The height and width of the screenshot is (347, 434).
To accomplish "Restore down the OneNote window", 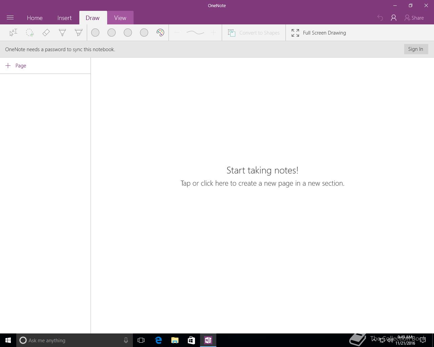I will point(411,5).
